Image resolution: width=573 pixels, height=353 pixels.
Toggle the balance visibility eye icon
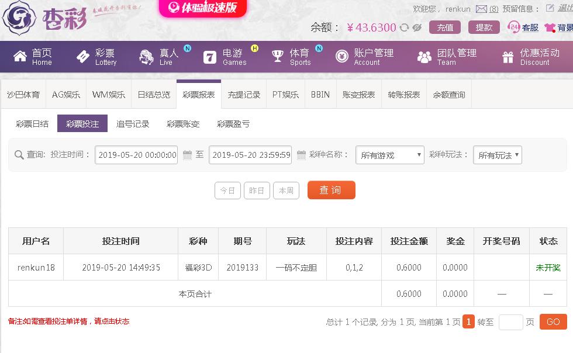pyautogui.click(x=417, y=27)
